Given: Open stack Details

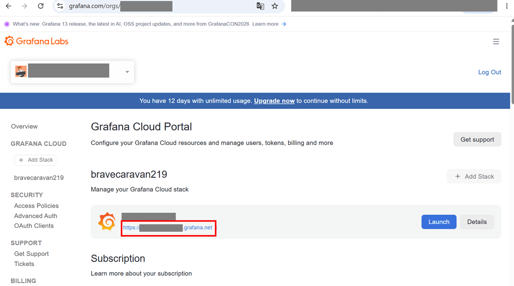Looking at the screenshot, I should pyautogui.click(x=477, y=222).
